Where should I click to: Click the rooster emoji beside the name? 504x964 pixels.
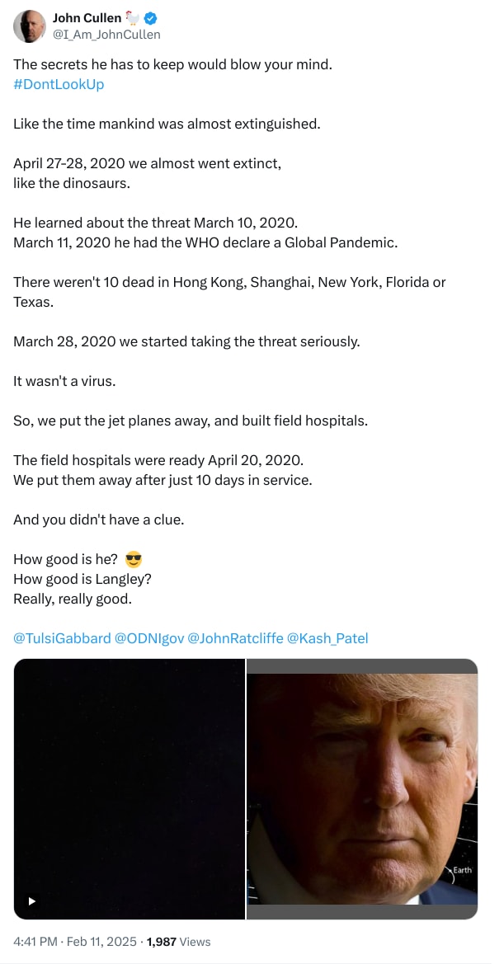click(133, 18)
